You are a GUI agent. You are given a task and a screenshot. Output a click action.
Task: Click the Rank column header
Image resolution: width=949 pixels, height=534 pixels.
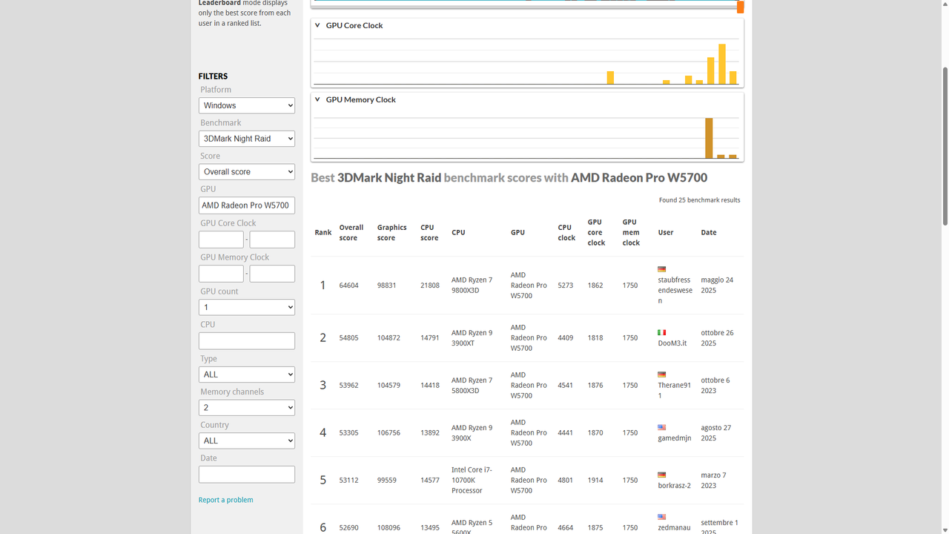point(323,232)
